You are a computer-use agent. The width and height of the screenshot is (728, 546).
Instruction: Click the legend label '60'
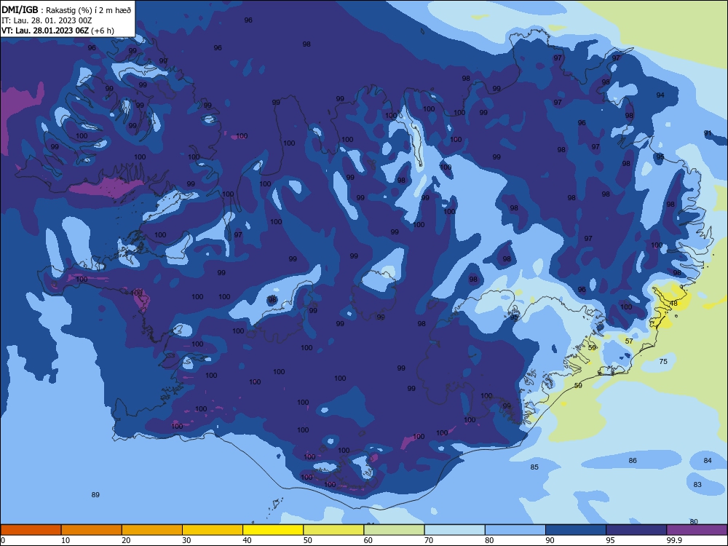click(x=368, y=540)
